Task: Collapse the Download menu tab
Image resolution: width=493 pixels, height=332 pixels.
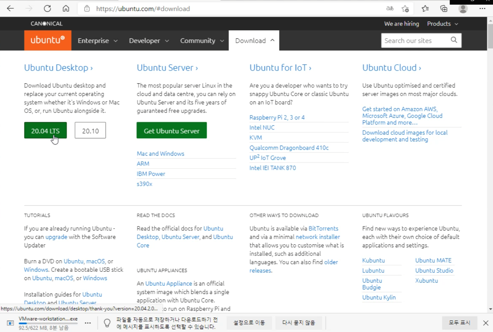Action: 254,40
